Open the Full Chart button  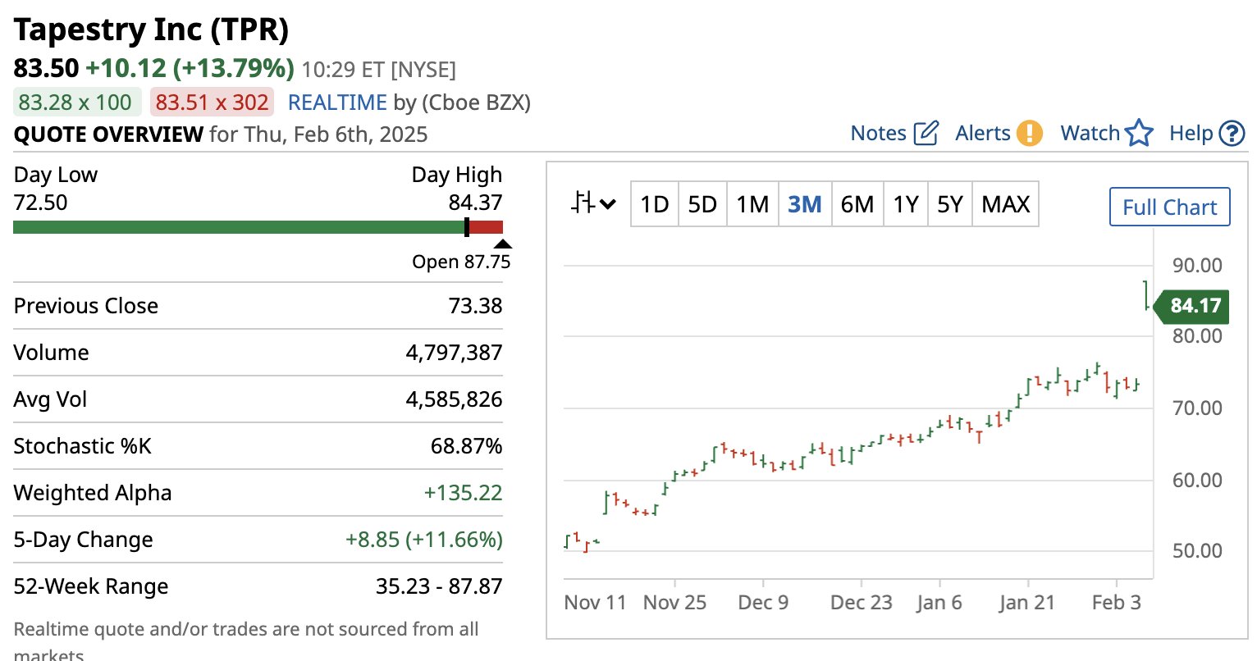pos(1169,207)
